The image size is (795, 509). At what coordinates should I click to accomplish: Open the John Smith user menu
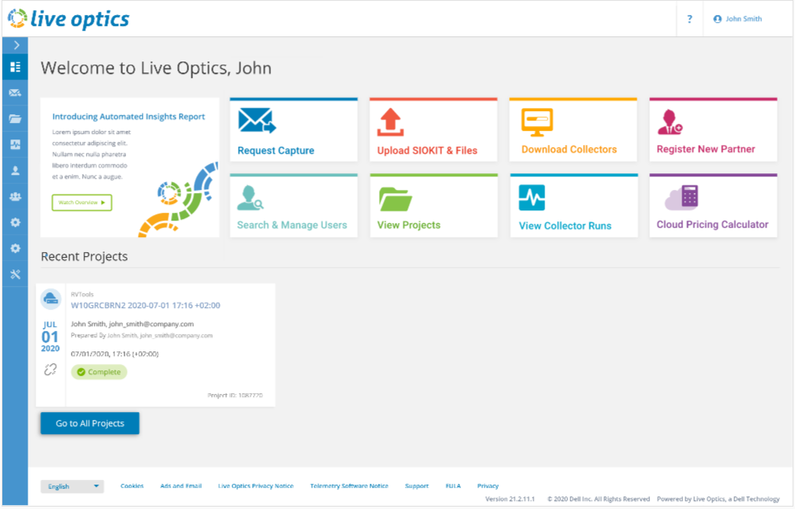(x=737, y=19)
